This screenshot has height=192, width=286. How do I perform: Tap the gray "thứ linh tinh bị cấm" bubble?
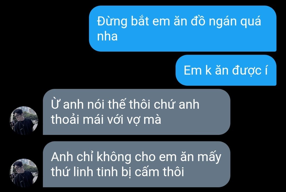click(136, 164)
